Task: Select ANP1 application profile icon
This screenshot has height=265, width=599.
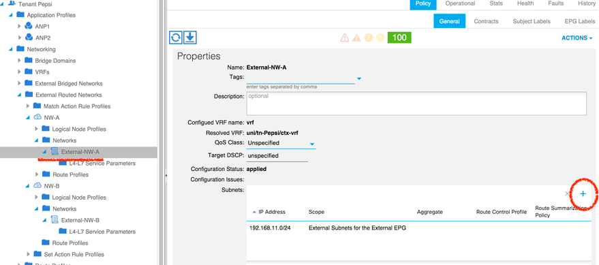Action: coord(29,27)
